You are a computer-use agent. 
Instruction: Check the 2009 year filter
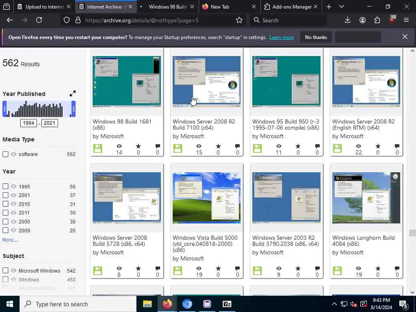coord(5,230)
